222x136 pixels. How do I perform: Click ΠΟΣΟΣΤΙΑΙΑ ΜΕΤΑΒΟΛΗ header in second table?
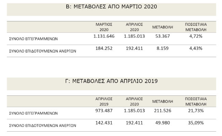196,101
